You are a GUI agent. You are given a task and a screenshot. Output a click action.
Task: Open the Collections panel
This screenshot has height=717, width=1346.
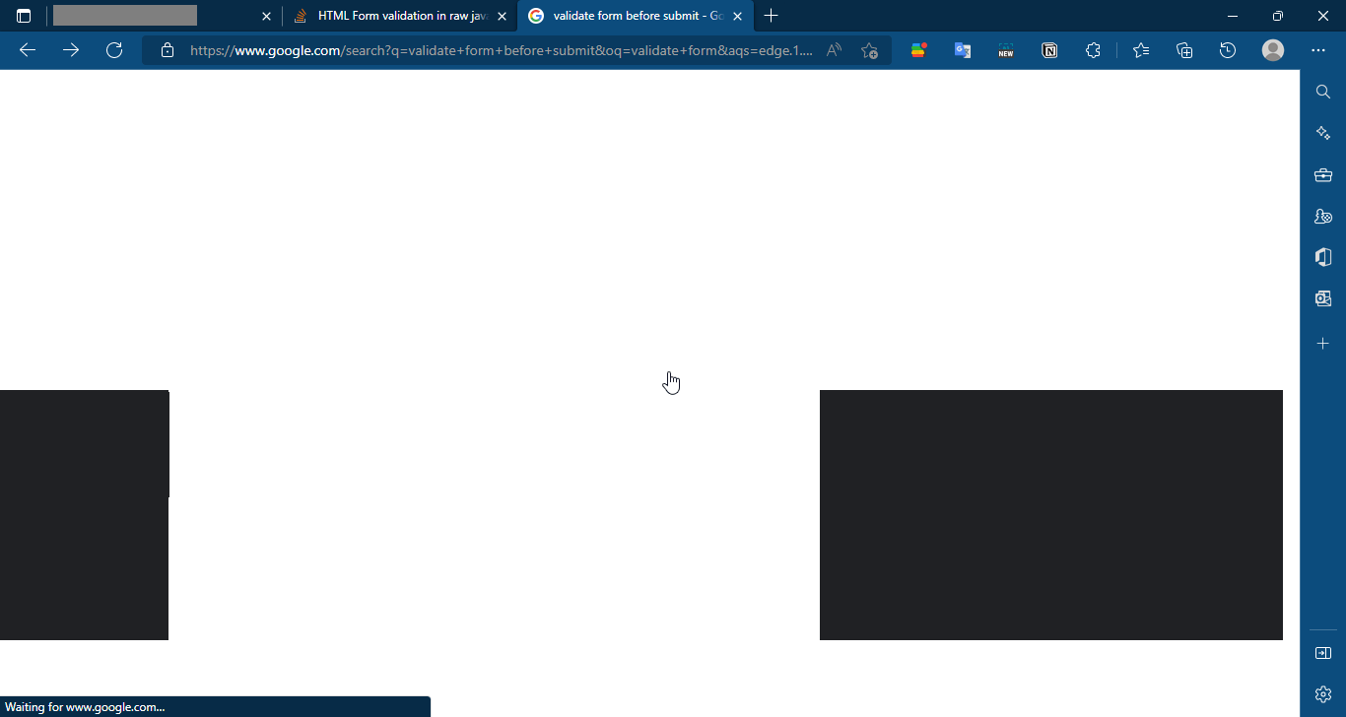click(x=1184, y=50)
